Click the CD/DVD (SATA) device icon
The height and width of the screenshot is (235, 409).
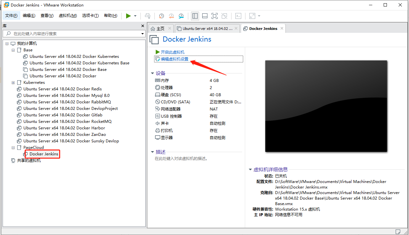tap(158, 102)
